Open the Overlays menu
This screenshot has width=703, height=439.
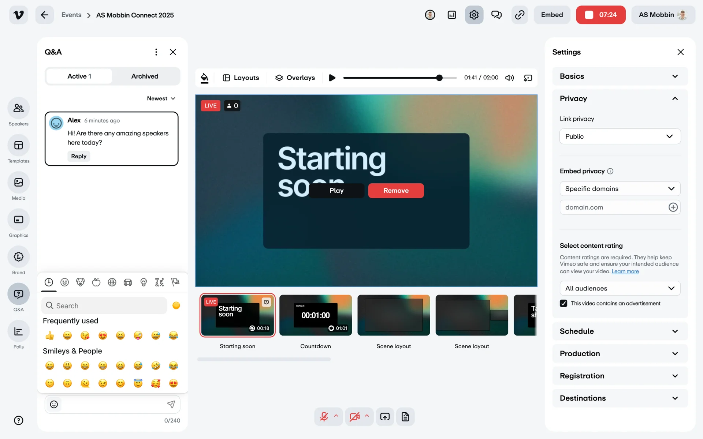295,78
